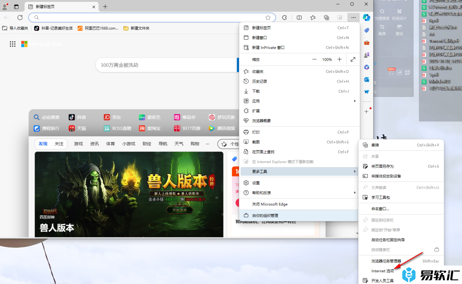
Task: Click the zoom out minus button
Action: (314, 60)
